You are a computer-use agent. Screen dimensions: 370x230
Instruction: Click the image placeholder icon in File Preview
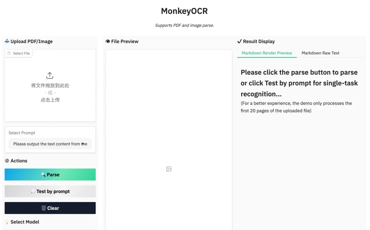tap(169, 169)
